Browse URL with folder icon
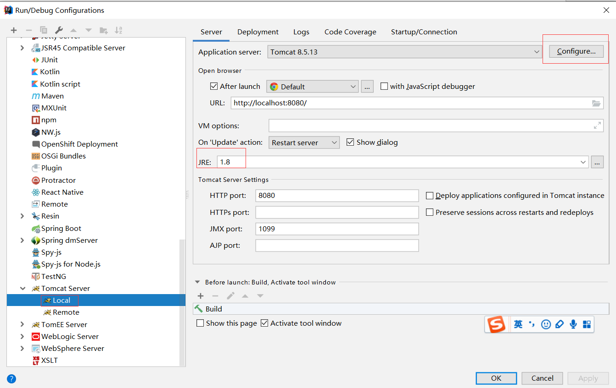616x388 pixels. click(x=596, y=103)
